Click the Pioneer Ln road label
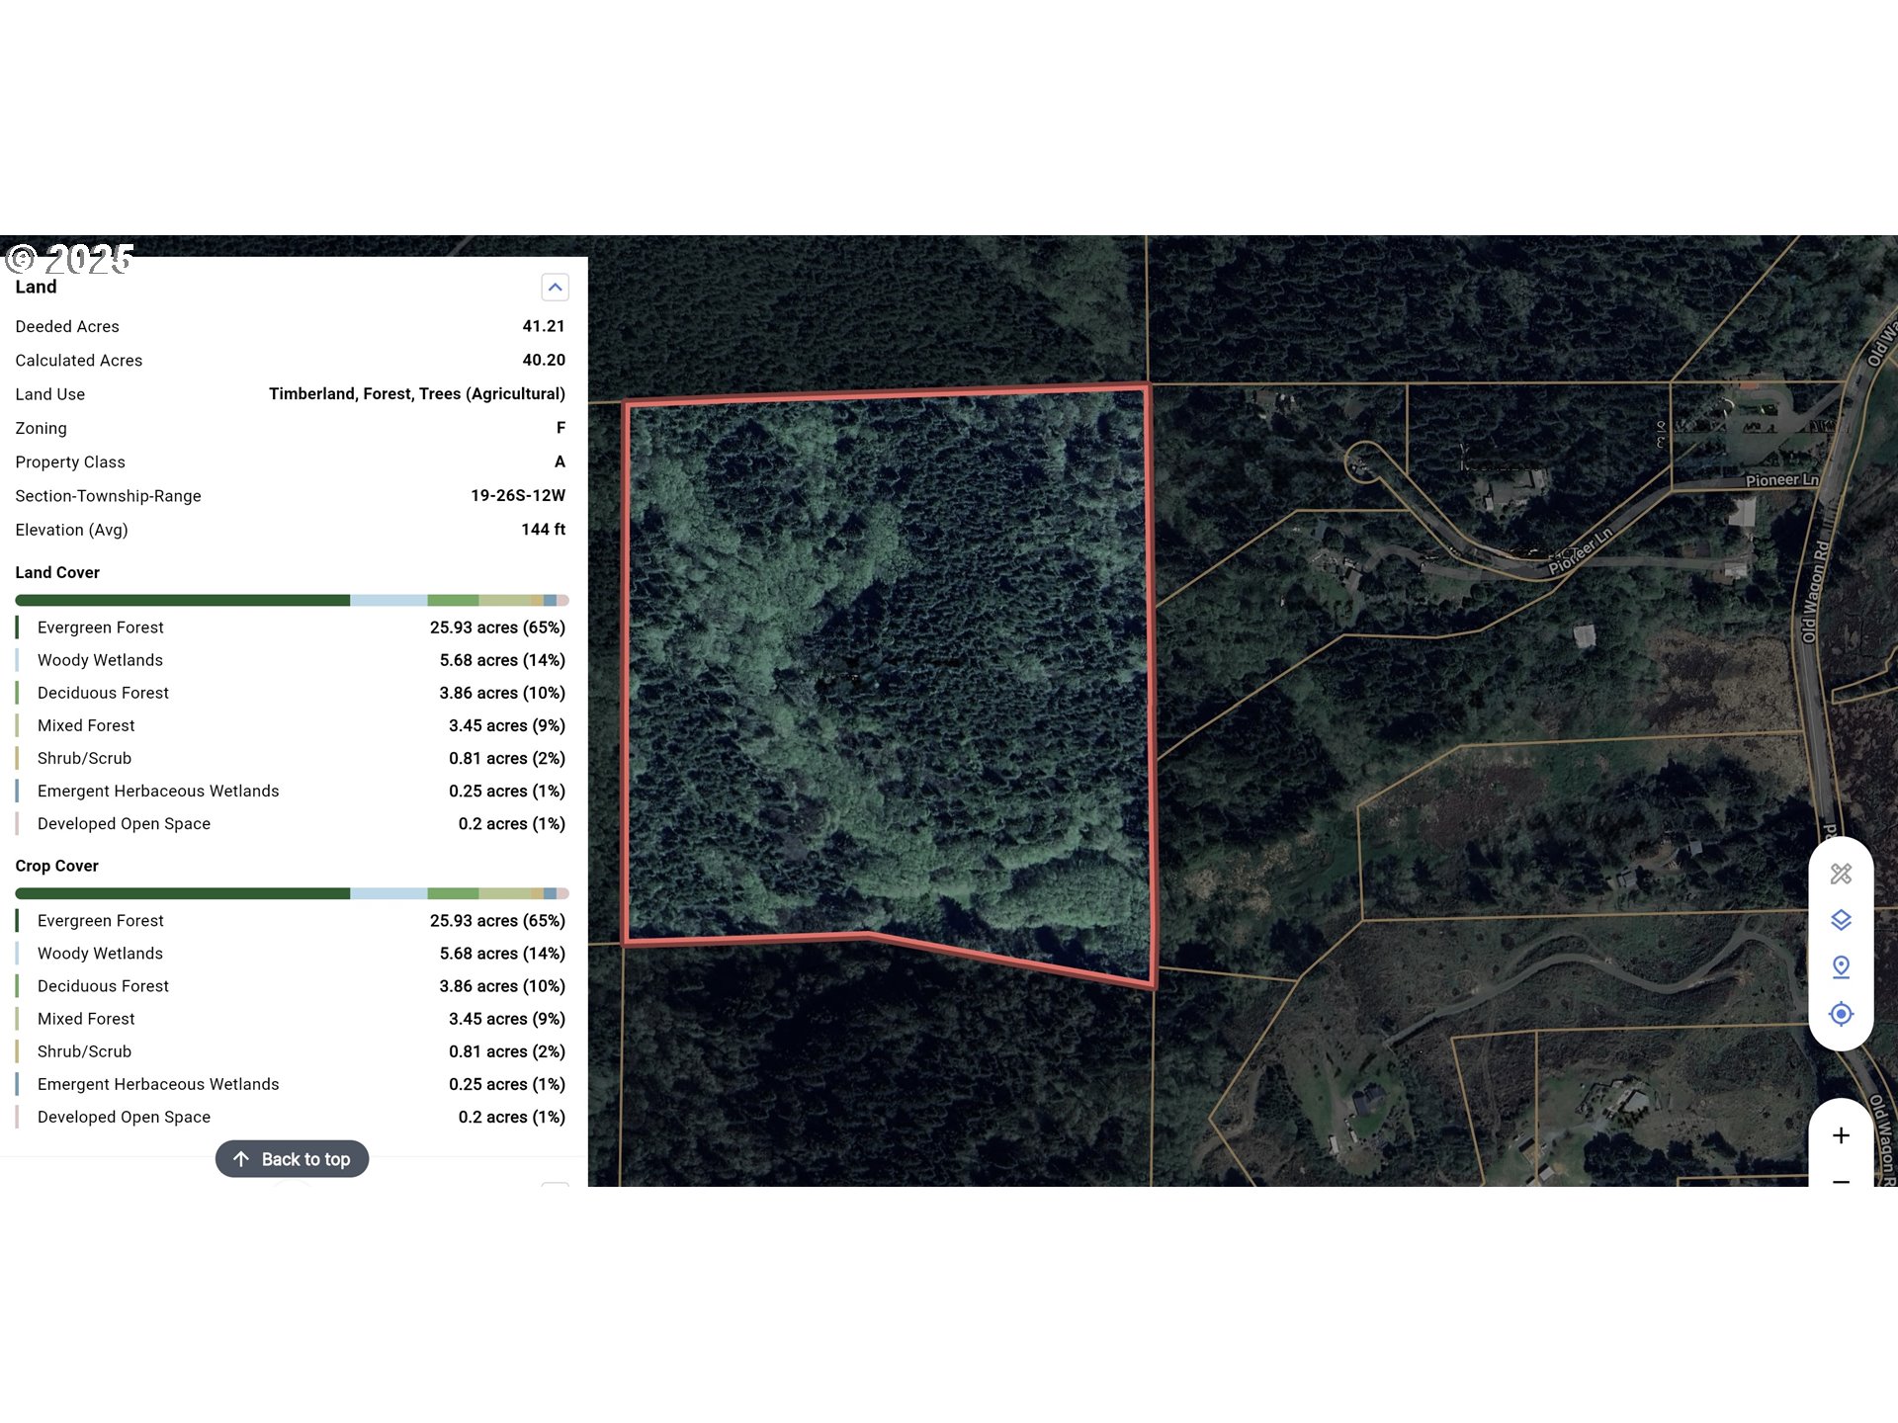1898x1423 pixels. [1781, 480]
